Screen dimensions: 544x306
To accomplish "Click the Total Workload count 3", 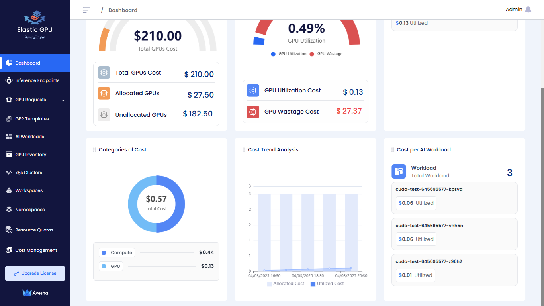I will pos(509,173).
